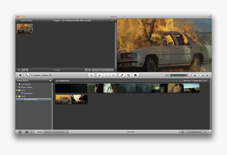The image size is (227, 155).
Task: Unmark the selection with the hollow star
Action: pyautogui.click(x=106, y=75)
